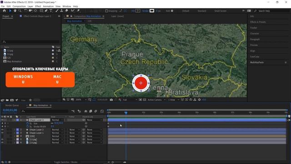The height and width of the screenshot is (164, 291).
Task: Open the 1 View layout dropdown
Action: pyautogui.click(x=174, y=100)
